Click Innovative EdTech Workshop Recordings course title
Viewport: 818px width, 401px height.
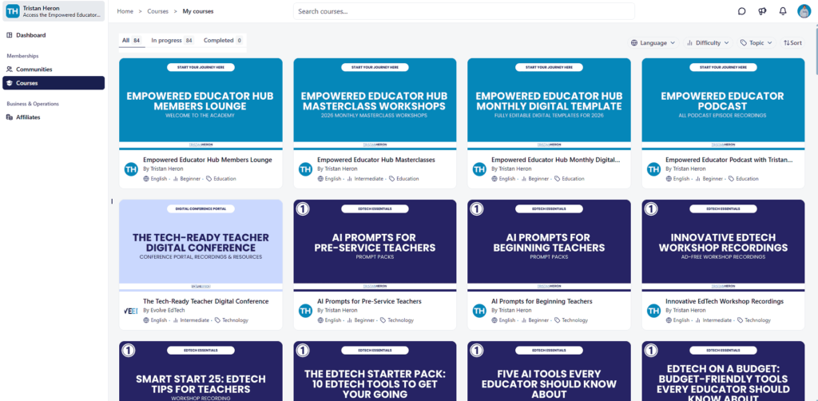[x=725, y=301]
